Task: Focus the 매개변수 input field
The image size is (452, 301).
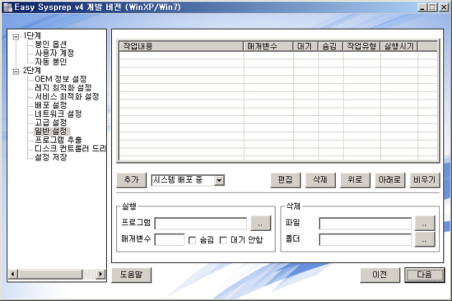Action: pyautogui.click(x=169, y=239)
